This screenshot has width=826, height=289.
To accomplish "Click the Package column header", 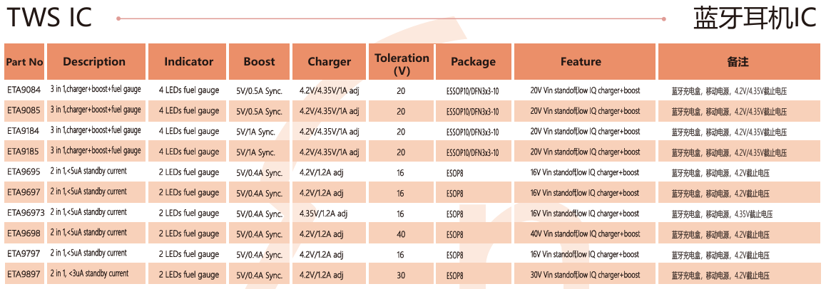I will pos(473,62).
